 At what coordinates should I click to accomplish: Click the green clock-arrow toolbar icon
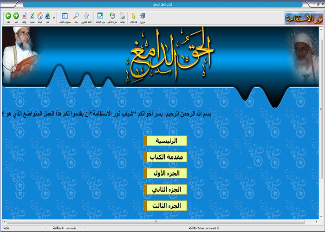click(x=112, y=16)
